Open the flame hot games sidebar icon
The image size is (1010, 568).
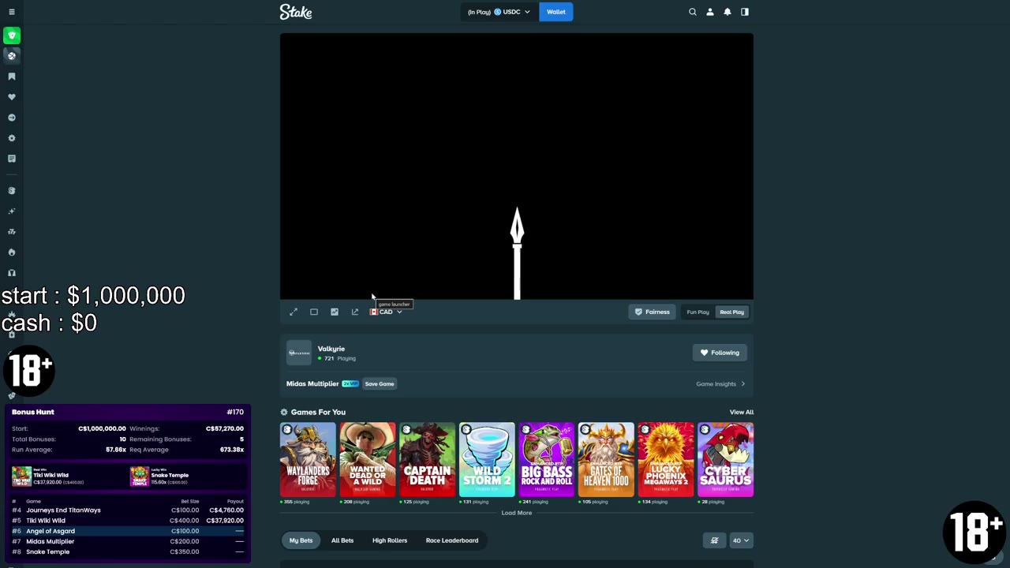click(12, 252)
